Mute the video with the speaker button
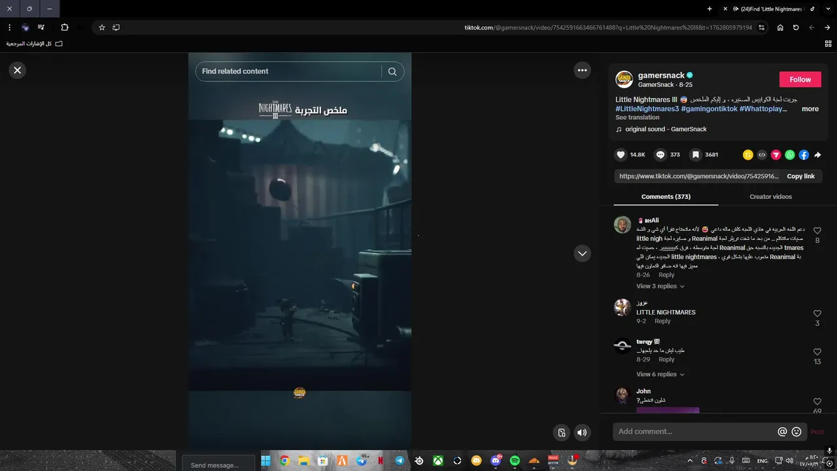Screen dimensions: 837x471 click(x=582, y=432)
